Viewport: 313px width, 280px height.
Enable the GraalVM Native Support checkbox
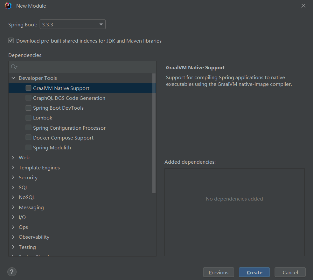[29, 88]
